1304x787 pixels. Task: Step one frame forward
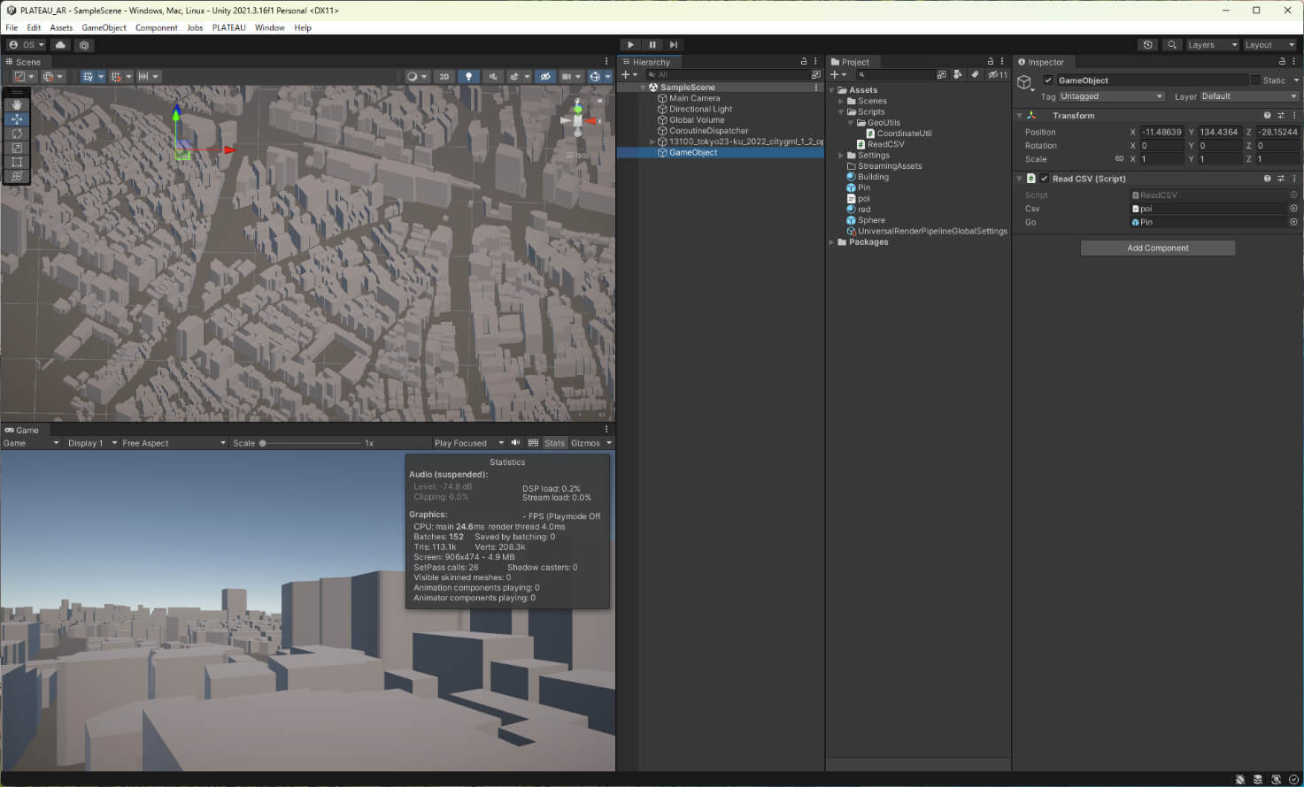click(x=674, y=45)
